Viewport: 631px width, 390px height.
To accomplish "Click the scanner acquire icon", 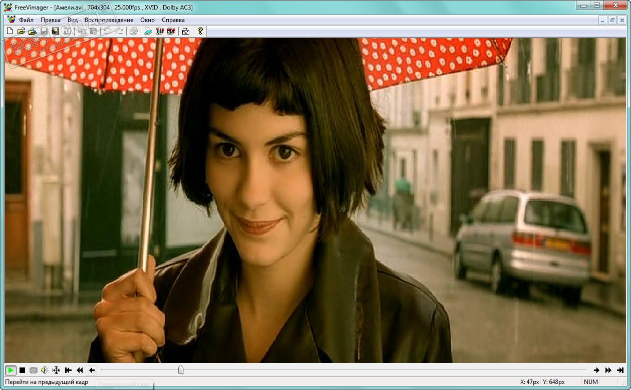I will (x=148, y=31).
